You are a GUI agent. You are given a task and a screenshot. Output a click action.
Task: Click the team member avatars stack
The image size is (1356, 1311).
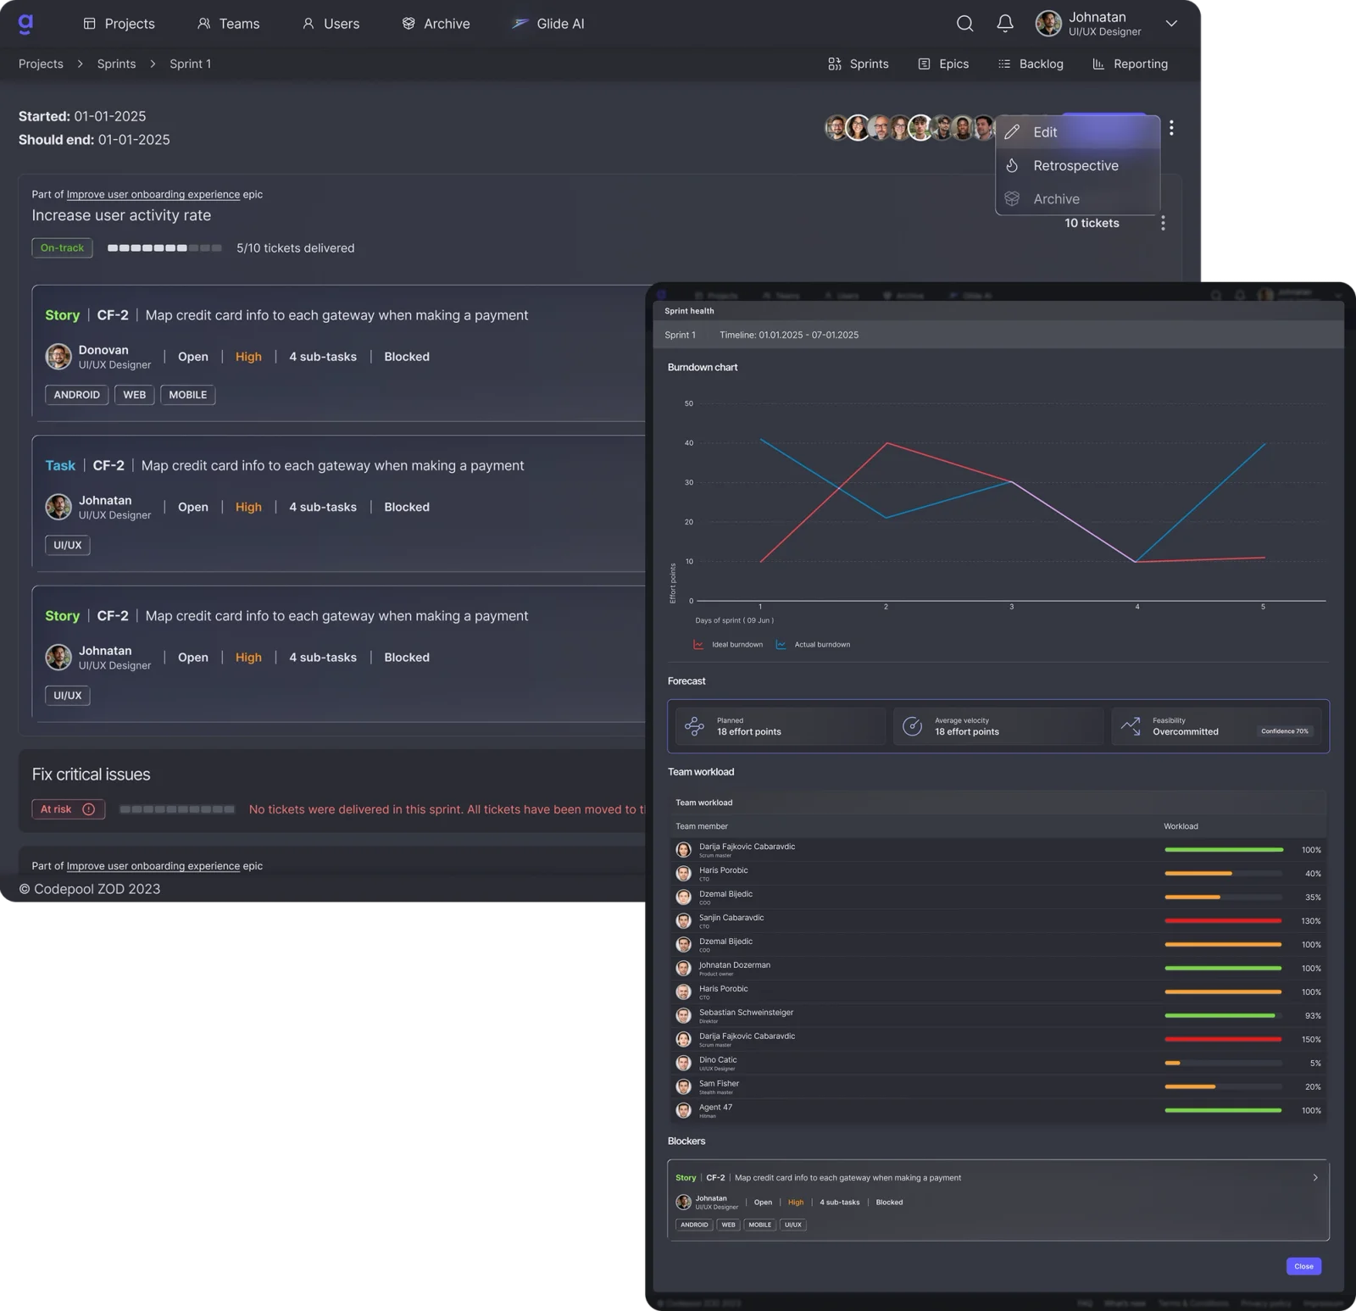(910, 127)
